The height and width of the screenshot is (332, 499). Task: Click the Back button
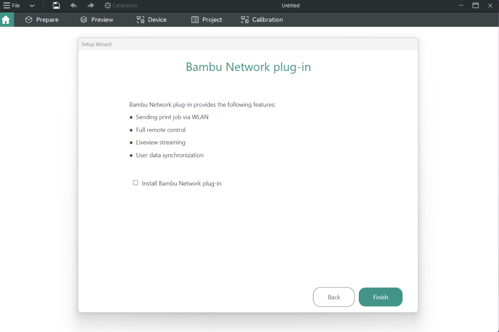coord(334,297)
